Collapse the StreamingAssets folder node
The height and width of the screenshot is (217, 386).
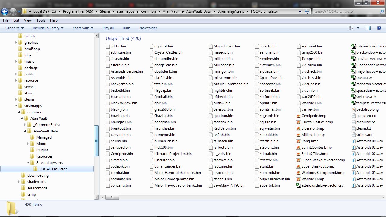pos(28,163)
